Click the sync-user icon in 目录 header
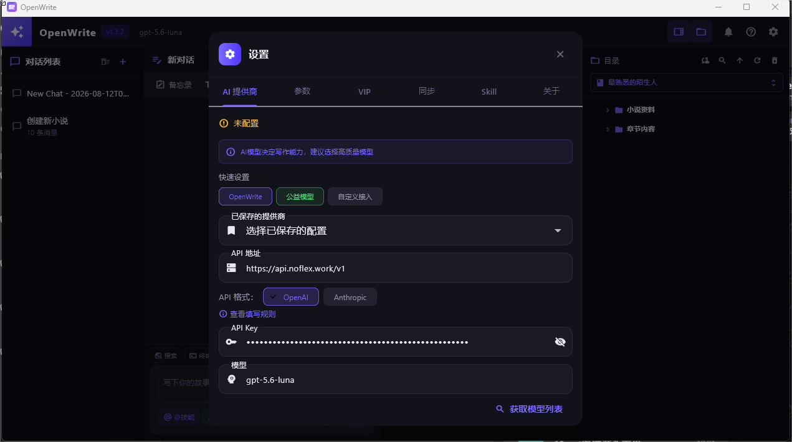 coord(705,60)
